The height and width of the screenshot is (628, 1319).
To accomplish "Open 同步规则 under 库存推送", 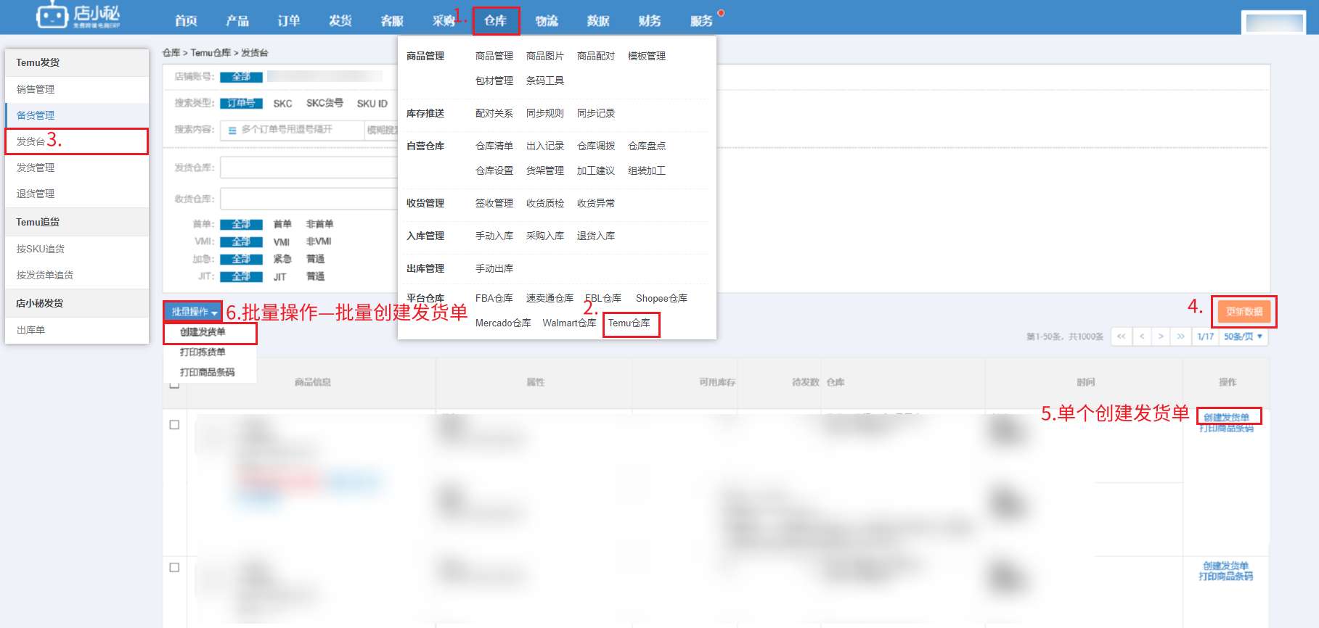I will click(545, 114).
